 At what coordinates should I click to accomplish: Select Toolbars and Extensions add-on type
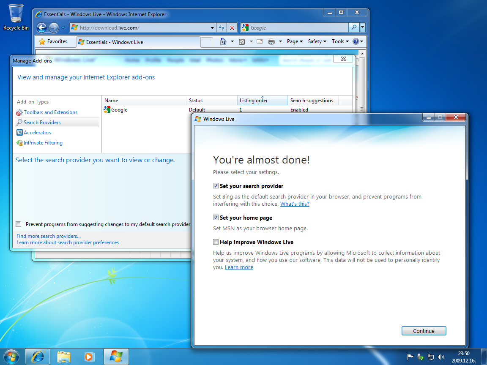(x=50, y=112)
